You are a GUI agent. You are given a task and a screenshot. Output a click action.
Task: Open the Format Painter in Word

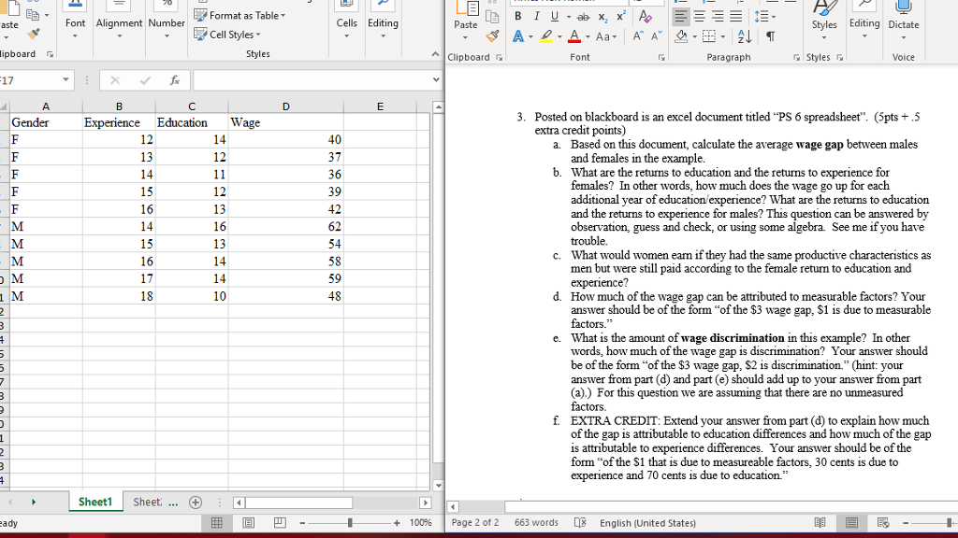(x=493, y=35)
